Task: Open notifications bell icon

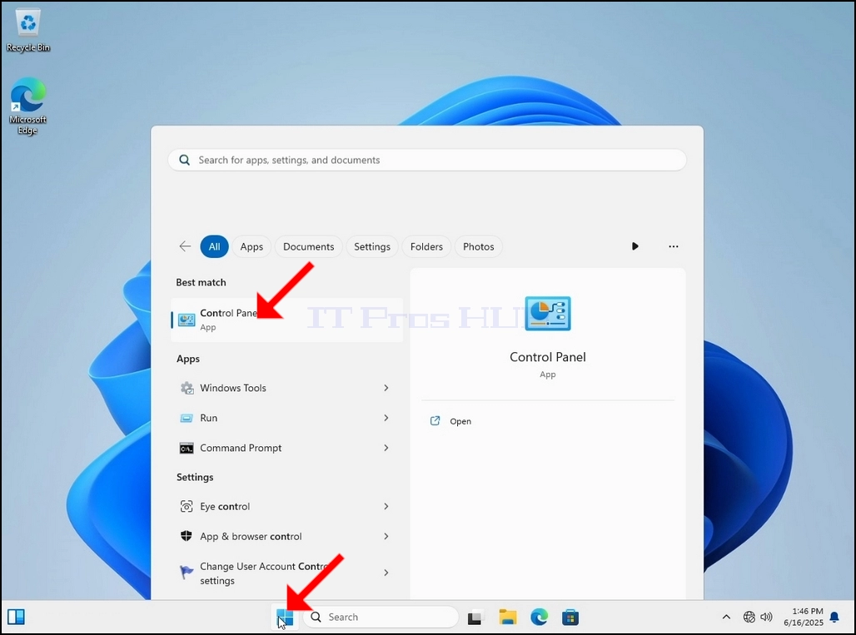Action: (x=834, y=617)
